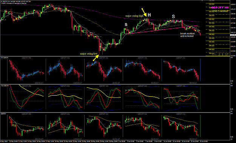Image resolution: width=236 pixels, height=143 pixels.
Task: Click GBPJPY W1 label in the HA panel
Action: [x=65, y=58]
